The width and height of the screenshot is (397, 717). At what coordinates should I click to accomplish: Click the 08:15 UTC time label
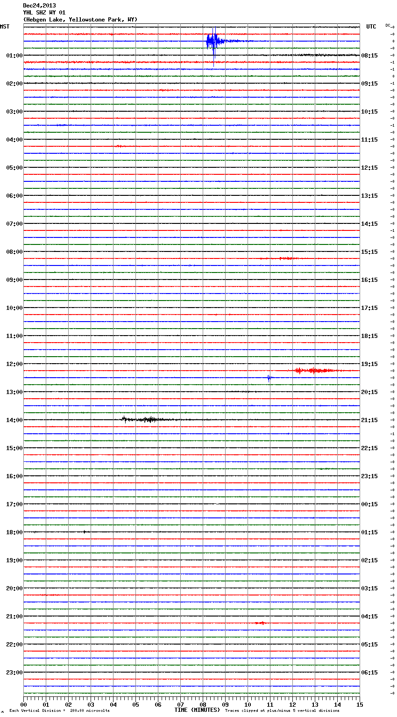point(369,56)
